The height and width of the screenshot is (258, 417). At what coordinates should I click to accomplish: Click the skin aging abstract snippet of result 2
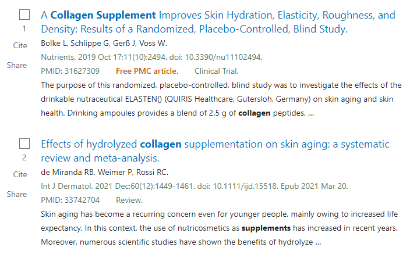[220, 228]
